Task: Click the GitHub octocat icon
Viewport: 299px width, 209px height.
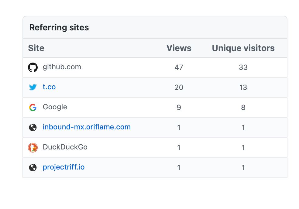Action: click(33, 67)
